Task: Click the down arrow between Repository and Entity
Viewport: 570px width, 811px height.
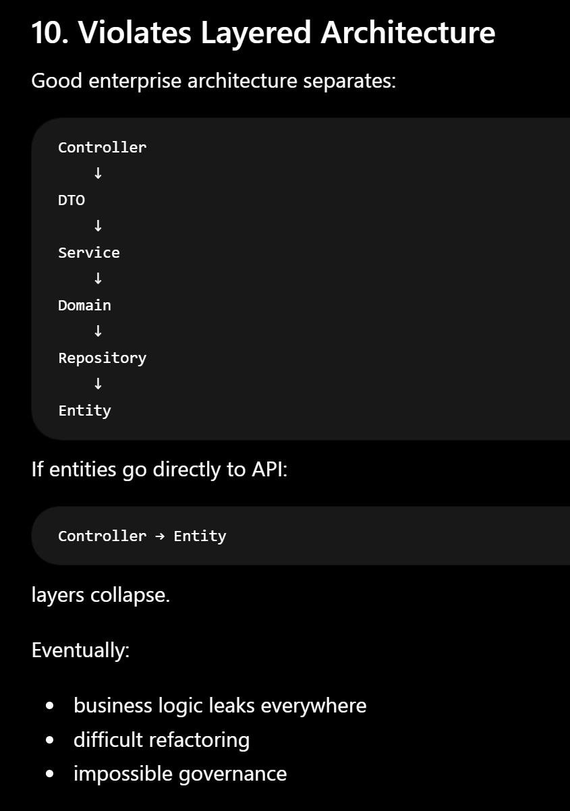Action: [x=98, y=384]
